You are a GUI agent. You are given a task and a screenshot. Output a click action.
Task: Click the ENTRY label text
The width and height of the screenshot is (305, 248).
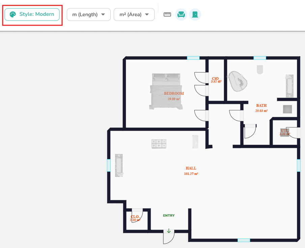[x=169, y=216]
